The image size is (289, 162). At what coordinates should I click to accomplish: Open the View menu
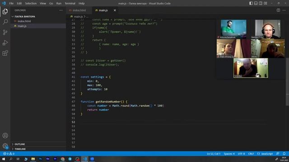(x=43, y=3)
